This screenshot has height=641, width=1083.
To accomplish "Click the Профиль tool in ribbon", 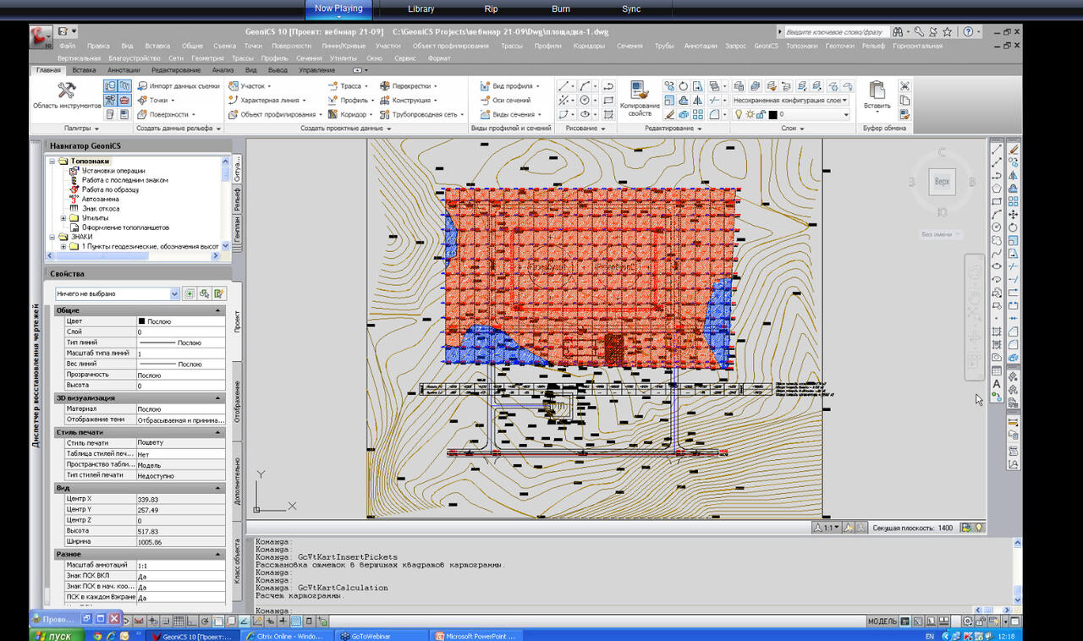I will [x=350, y=100].
